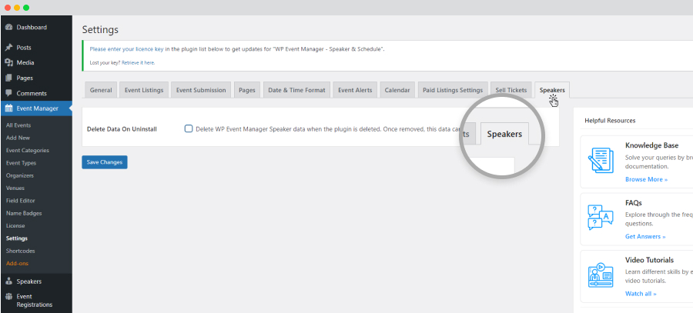Click the Event Manager calendar icon
This screenshot has height=313, width=693.
[8, 108]
